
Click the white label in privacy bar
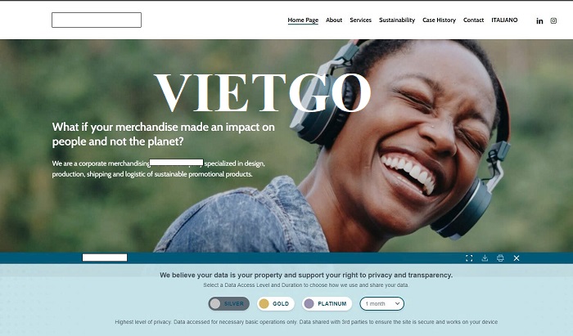click(x=105, y=258)
